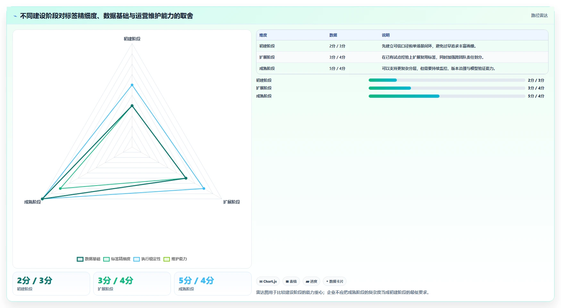
Task: Click the 3分 / 4分 扩展阶段 stat card
Action: click(132, 284)
